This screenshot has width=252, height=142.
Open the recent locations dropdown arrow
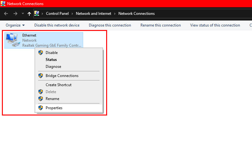[23, 14]
